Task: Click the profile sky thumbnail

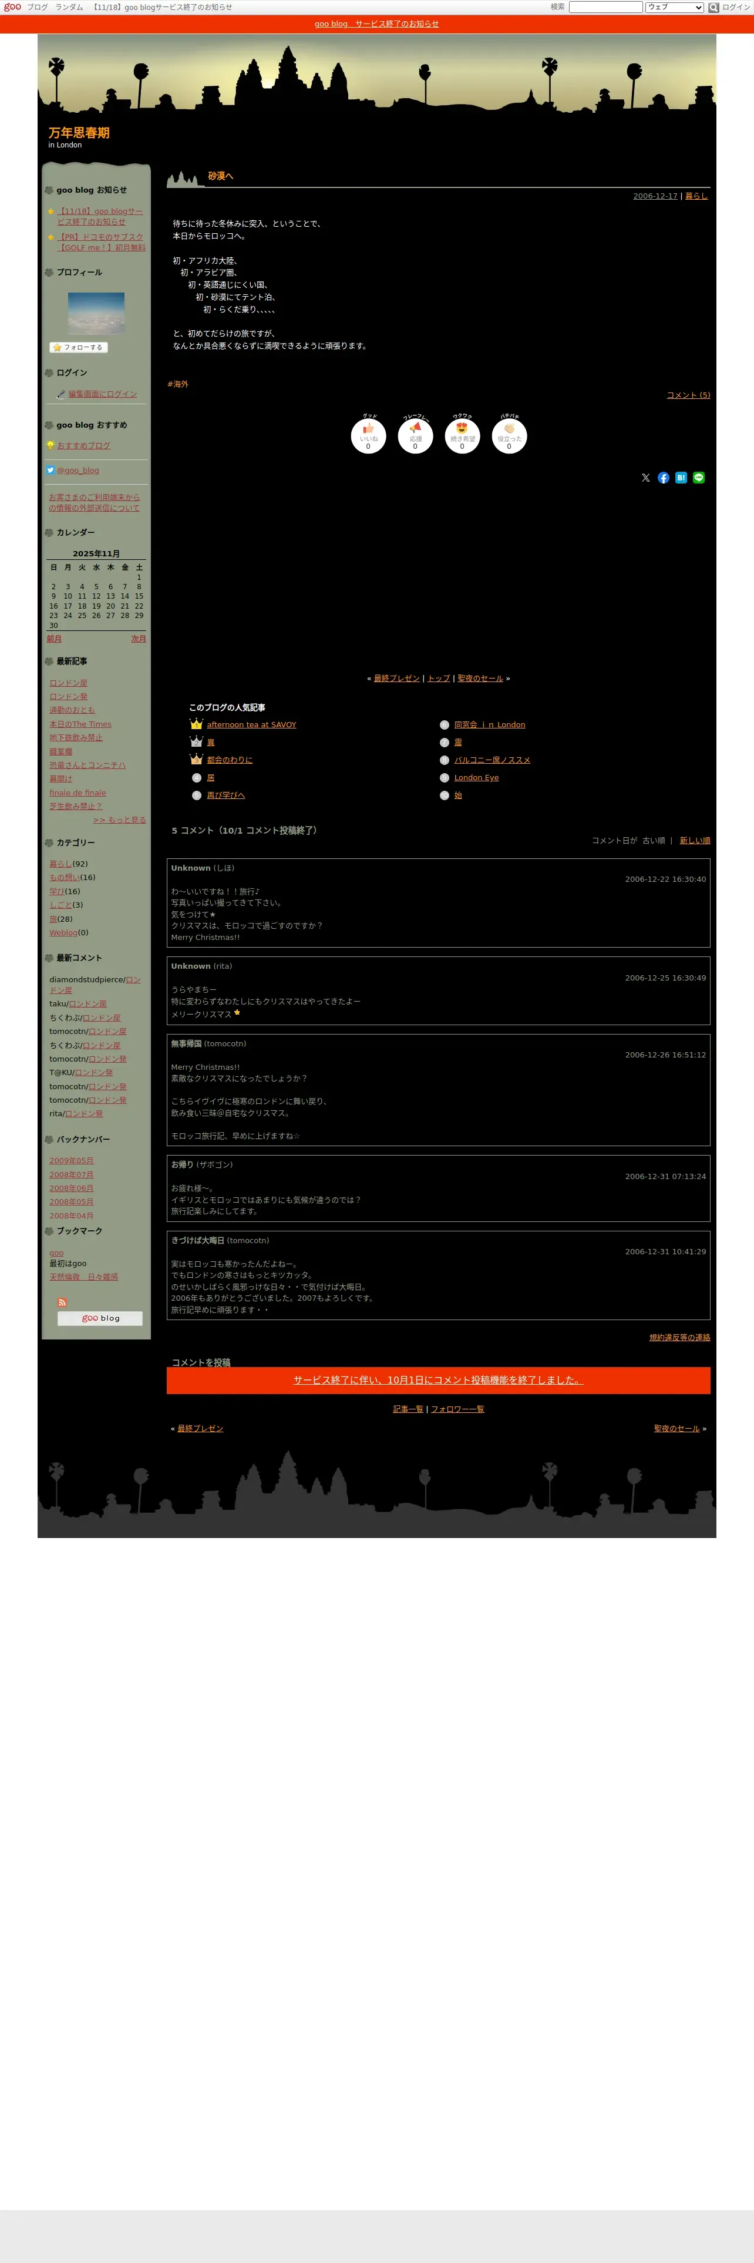Action: (96, 314)
